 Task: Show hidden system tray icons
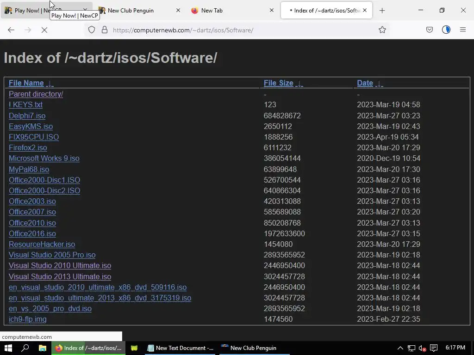(400, 348)
